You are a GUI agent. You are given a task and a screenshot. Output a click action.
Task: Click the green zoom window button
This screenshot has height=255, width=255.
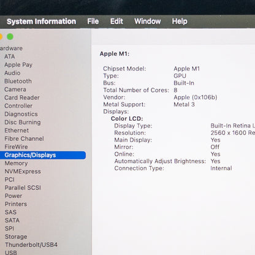coord(10,37)
